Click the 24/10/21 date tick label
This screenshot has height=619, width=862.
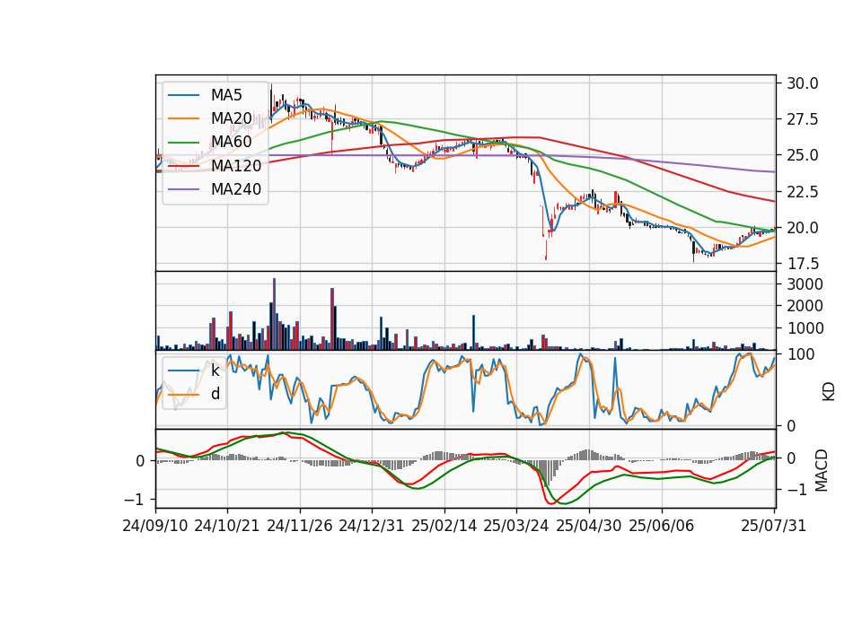point(227,526)
